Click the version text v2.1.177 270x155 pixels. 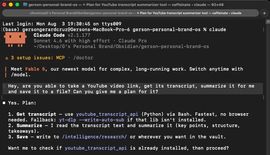click(79, 35)
